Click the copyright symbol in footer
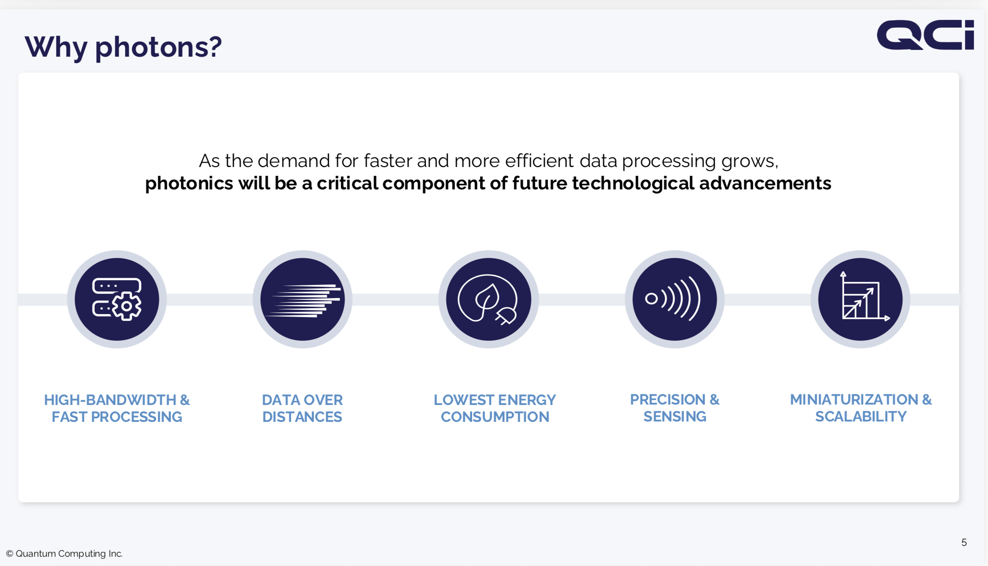 click(x=10, y=554)
